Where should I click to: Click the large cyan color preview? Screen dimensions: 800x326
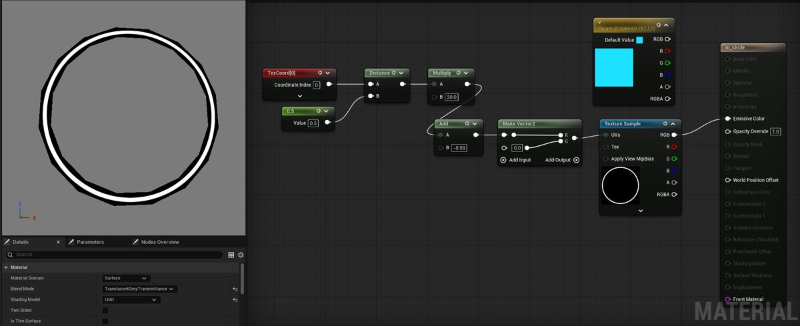click(x=614, y=67)
